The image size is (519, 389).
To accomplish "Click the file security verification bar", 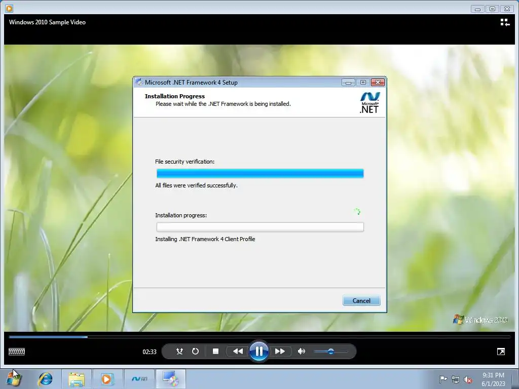I will (260, 173).
